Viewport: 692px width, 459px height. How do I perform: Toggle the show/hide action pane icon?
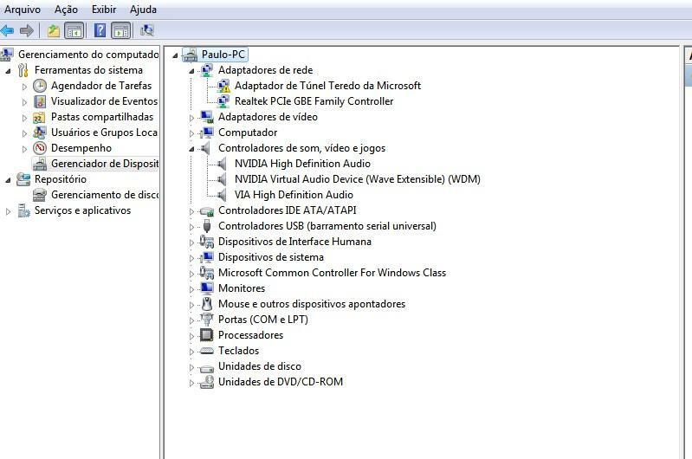coord(121,30)
